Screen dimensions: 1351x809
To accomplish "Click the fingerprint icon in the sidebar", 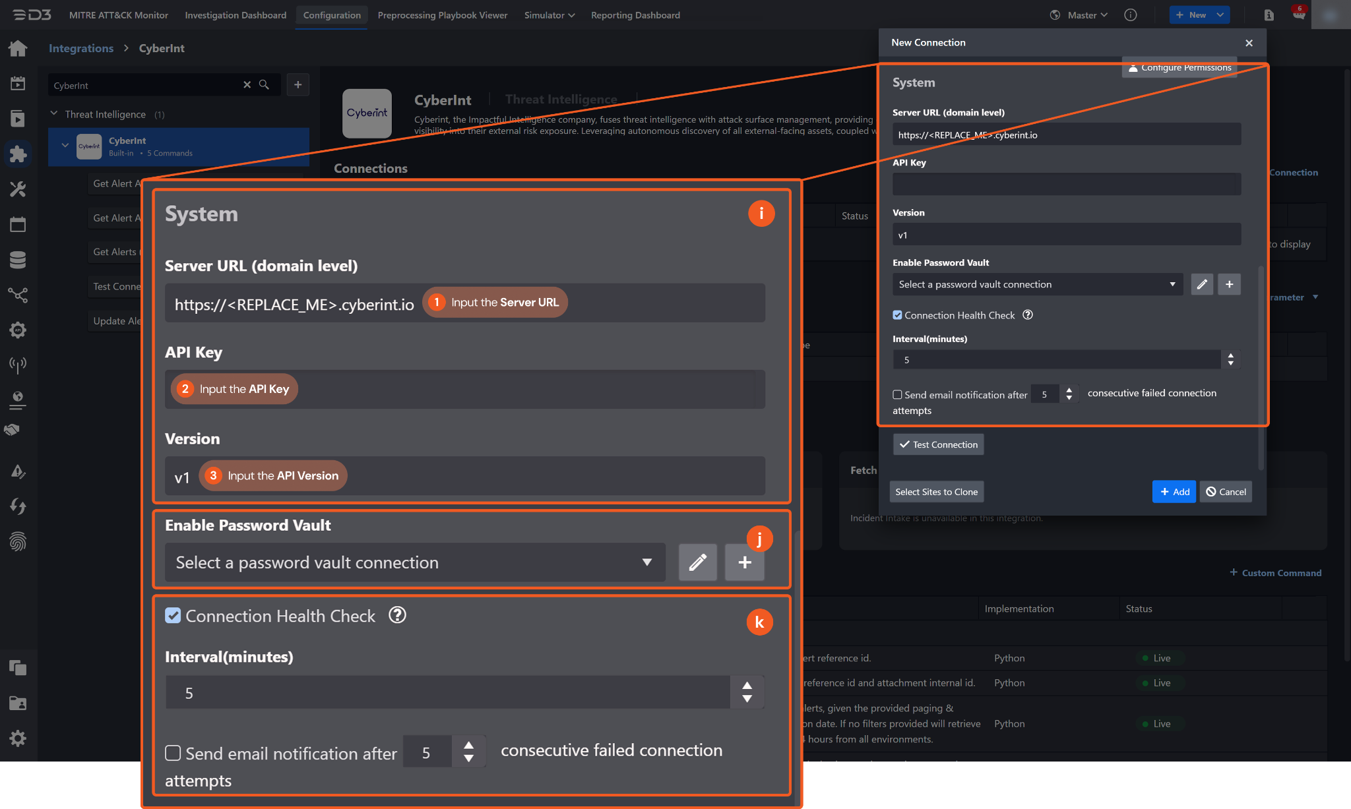I will point(18,542).
